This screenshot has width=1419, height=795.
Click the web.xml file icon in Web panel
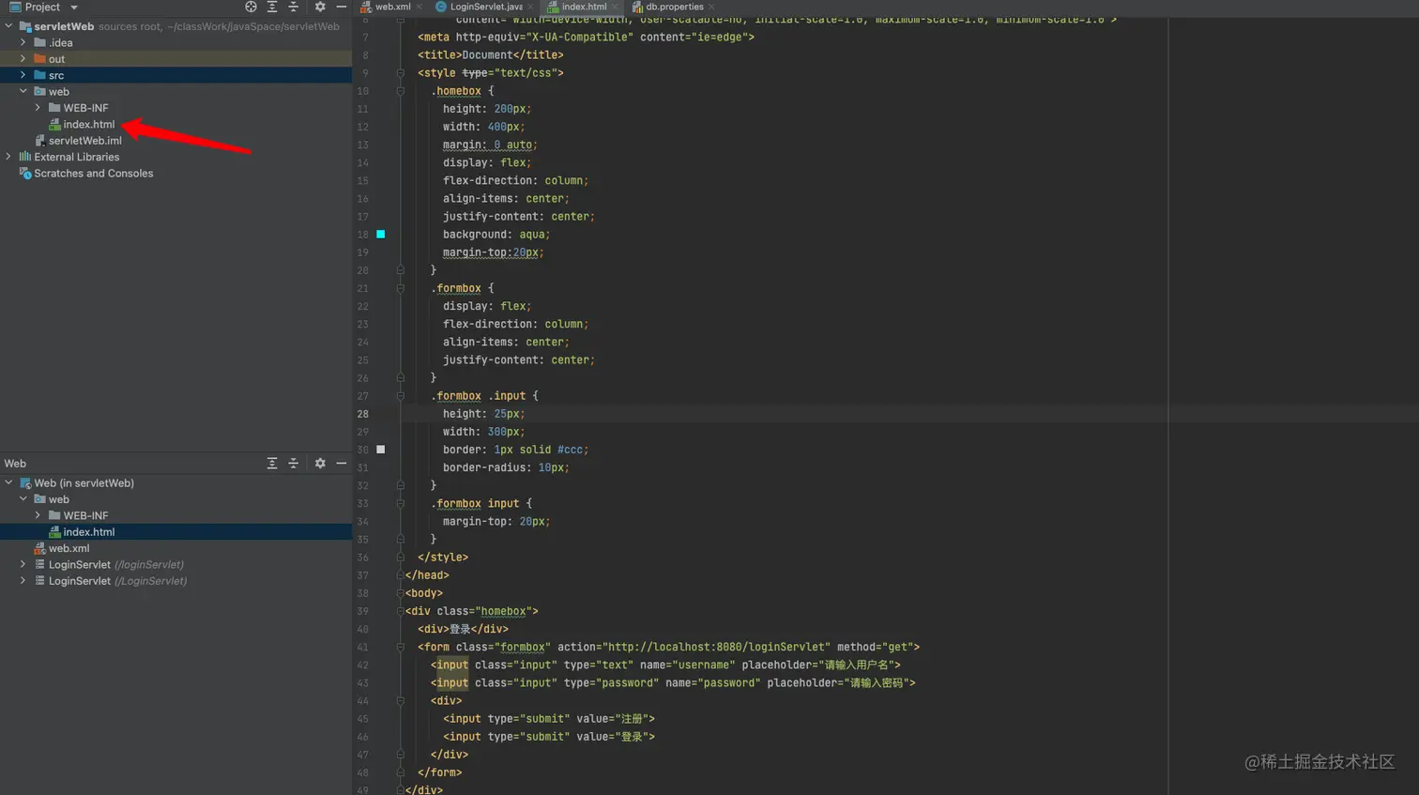[x=39, y=548]
